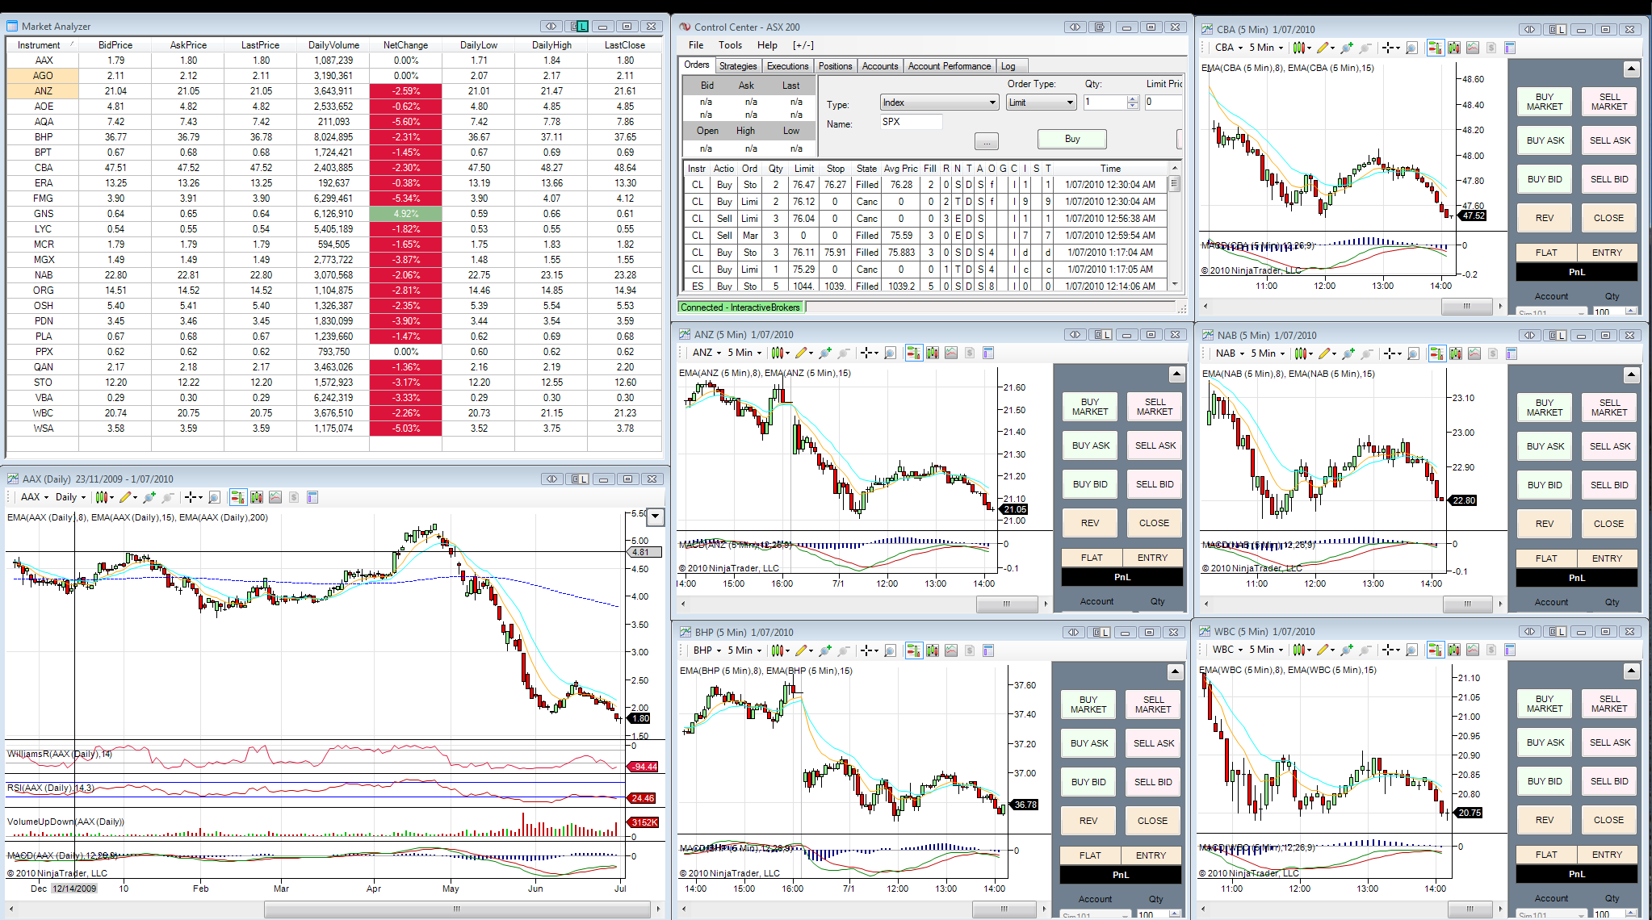The height and width of the screenshot is (920, 1652).
Task: Open data series bars icon in AAX chart
Action: [x=257, y=497]
